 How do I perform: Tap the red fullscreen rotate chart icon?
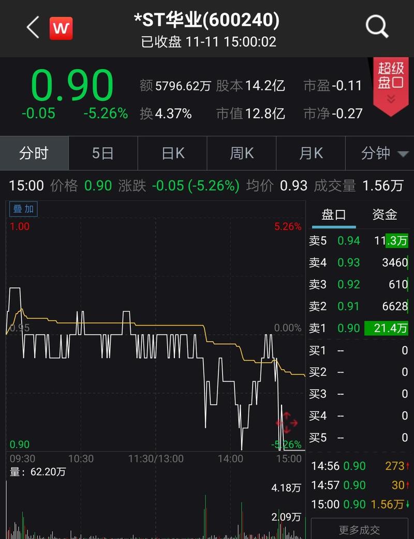point(287,423)
